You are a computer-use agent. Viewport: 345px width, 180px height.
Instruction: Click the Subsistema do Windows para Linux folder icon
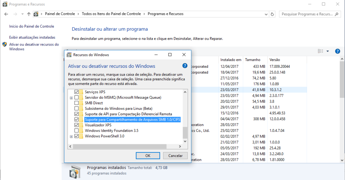pos(81,109)
